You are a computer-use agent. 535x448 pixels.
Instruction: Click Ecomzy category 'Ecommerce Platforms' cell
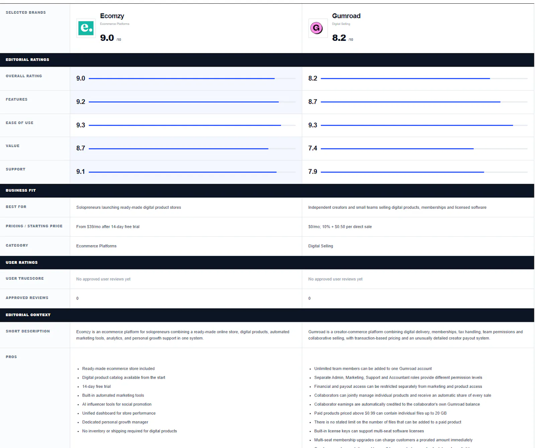(96, 246)
